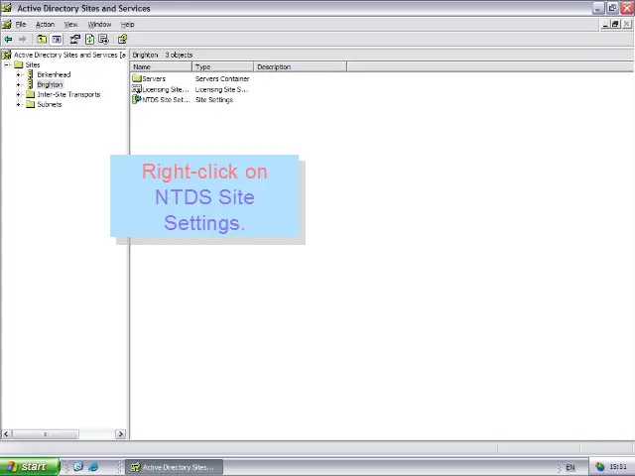Go up one level via folder icon
The width and height of the screenshot is (635, 476).
point(42,40)
